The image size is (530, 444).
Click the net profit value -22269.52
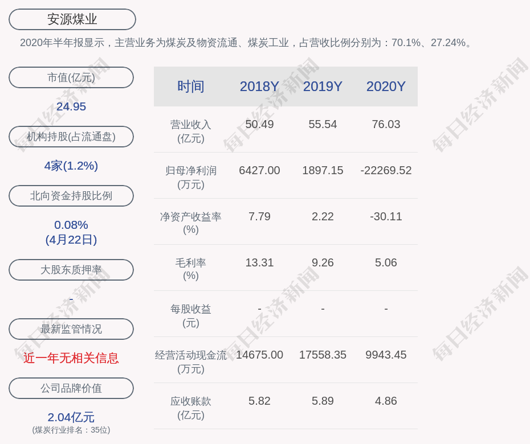[x=386, y=170]
